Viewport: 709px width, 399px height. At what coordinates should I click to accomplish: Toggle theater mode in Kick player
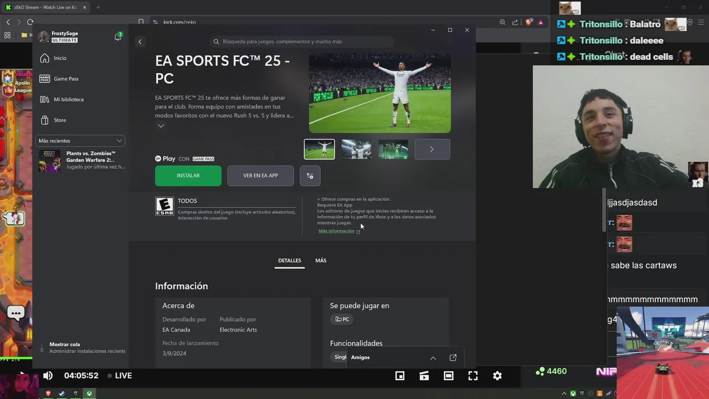[x=449, y=376]
